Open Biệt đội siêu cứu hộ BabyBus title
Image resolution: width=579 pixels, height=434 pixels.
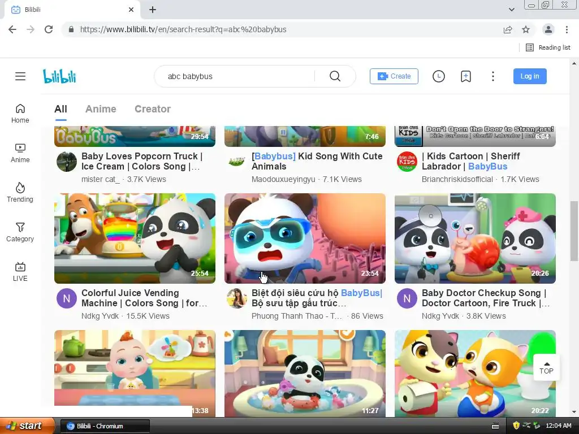pos(317,298)
